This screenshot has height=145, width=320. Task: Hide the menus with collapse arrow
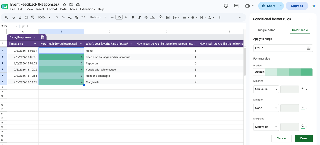tap(240, 17)
